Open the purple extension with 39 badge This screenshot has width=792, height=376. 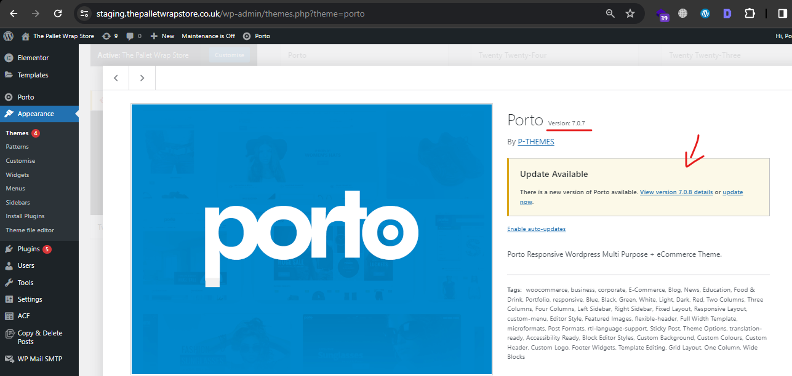tap(663, 14)
